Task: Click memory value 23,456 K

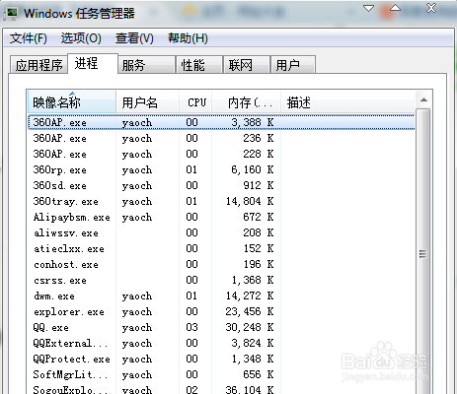Action: point(250,311)
